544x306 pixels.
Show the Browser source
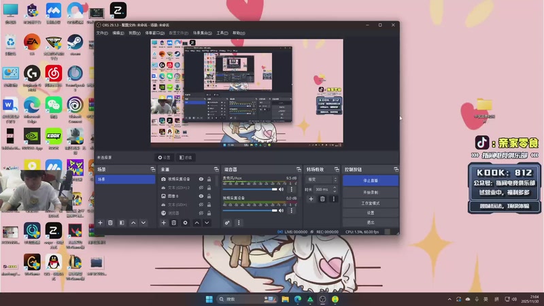tap(201, 213)
